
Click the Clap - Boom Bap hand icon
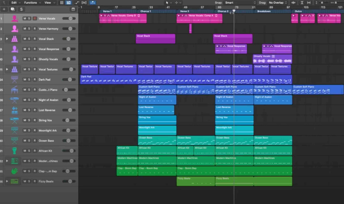pos(15,171)
